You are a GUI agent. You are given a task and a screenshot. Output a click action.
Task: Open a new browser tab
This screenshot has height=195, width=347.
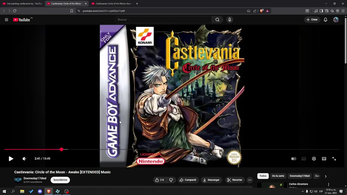pos(137,4)
